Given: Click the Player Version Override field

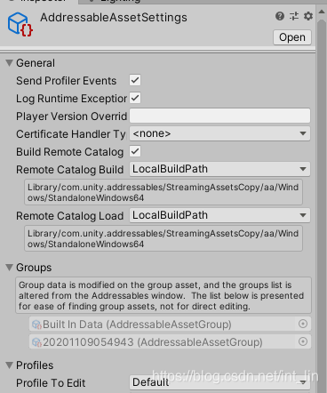Looking at the screenshot, I should pos(219,116).
